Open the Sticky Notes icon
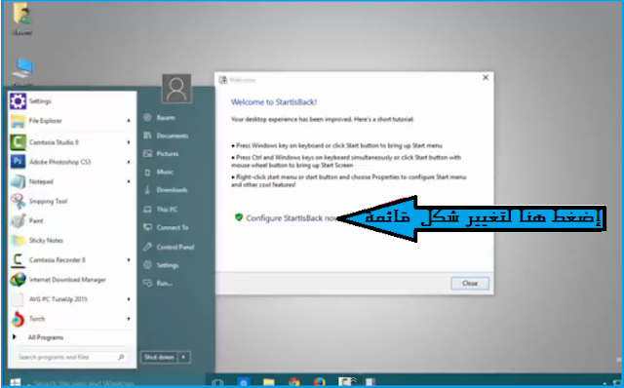The width and height of the screenshot is (624, 388). point(19,241)
